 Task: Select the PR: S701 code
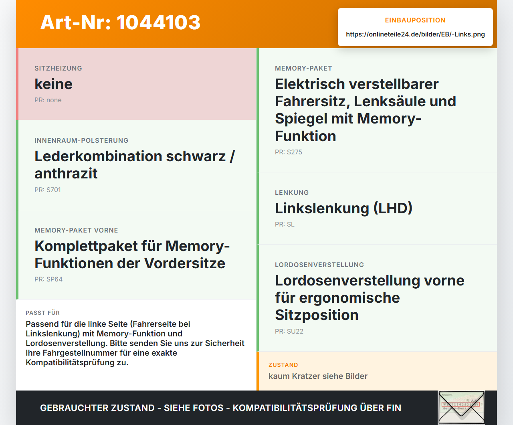coord(47,190)
